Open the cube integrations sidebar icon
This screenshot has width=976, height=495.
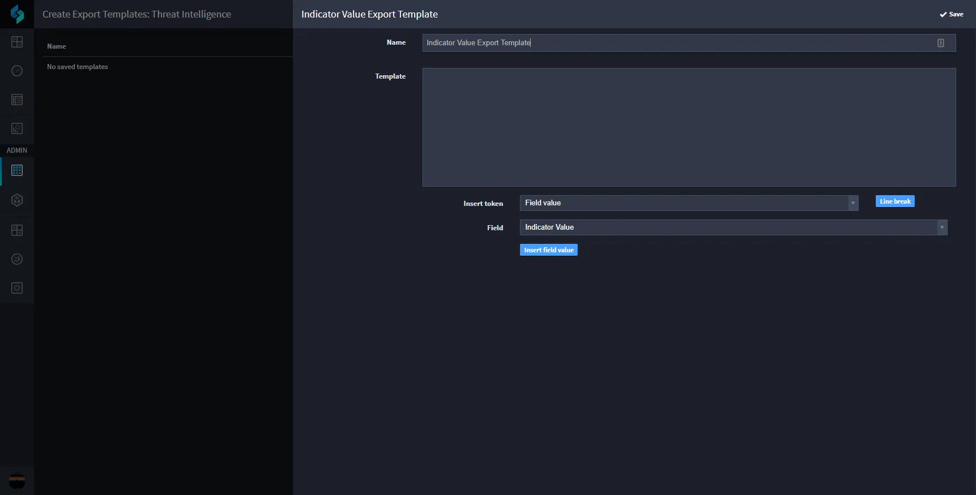[x=17, y=200]
